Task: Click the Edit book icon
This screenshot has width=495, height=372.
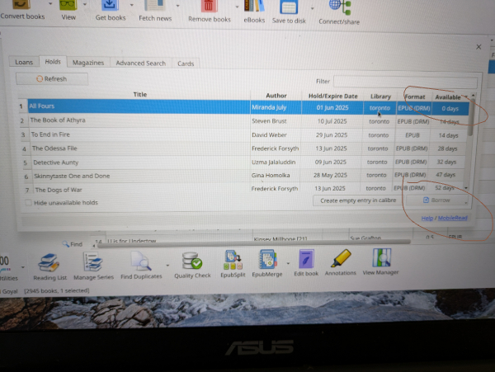Action: coord(306,259)
